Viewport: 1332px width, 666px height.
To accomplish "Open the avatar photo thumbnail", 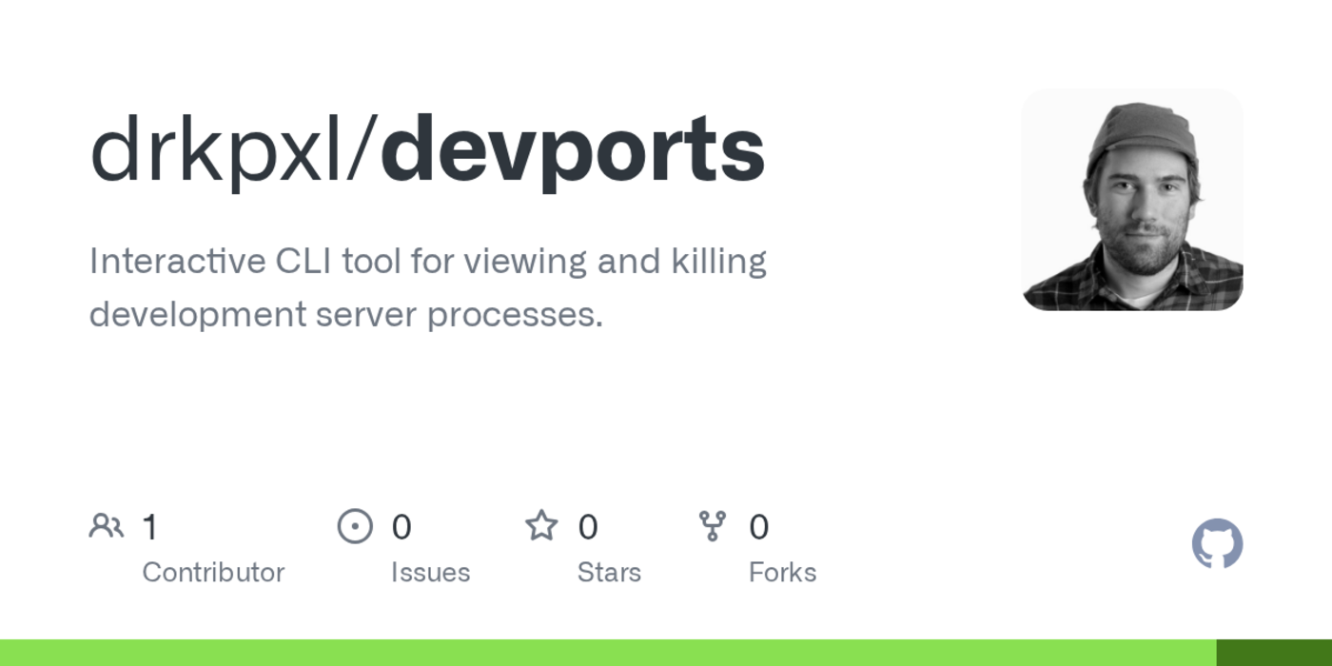I will 1132,200.
